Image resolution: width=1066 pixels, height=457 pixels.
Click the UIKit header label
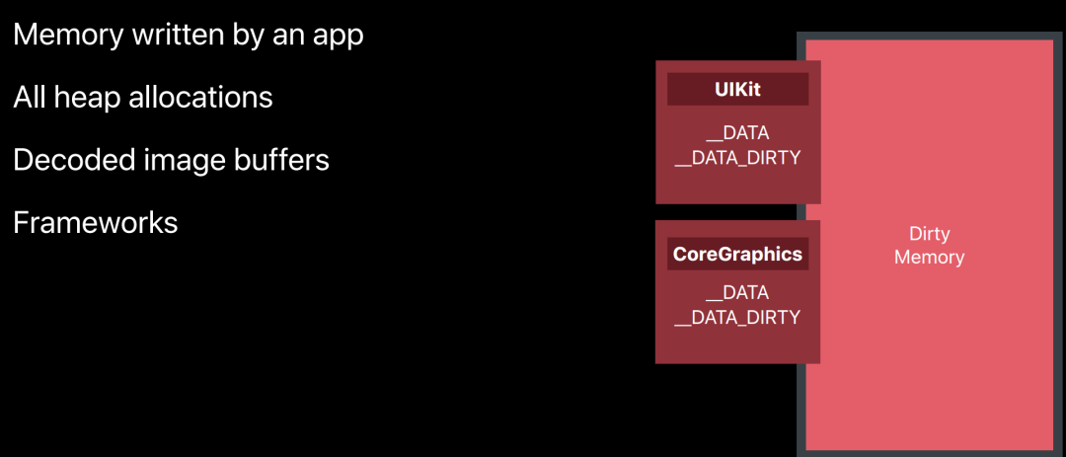(737, 91)
